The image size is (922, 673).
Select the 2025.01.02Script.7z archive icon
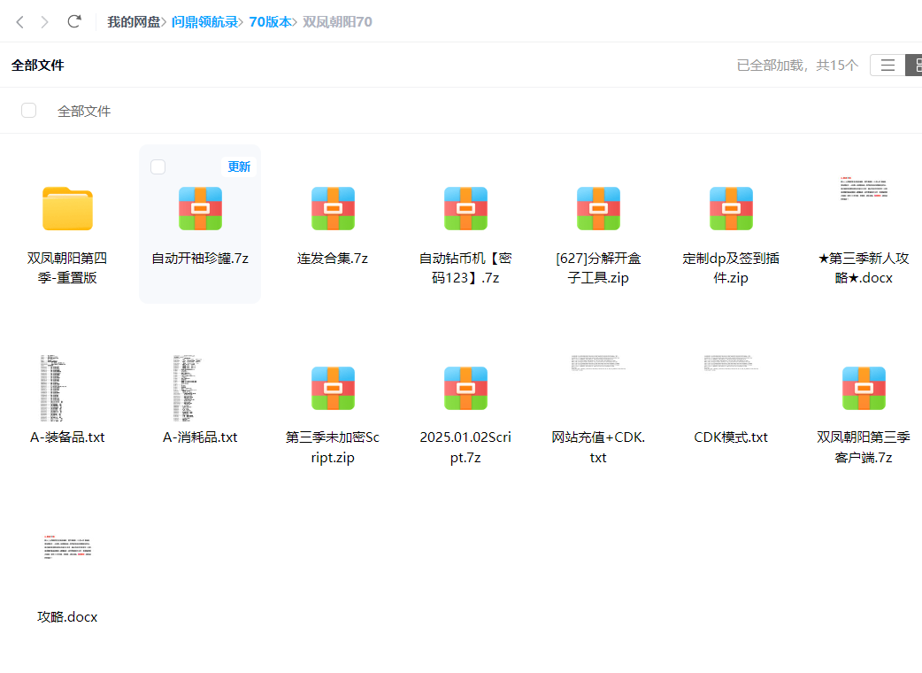click(x=465, y=389)
